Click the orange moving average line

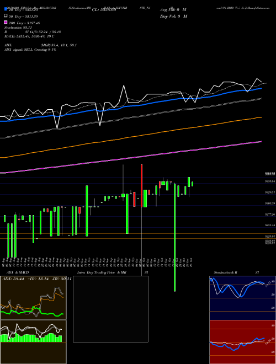(x=131, y=137)
